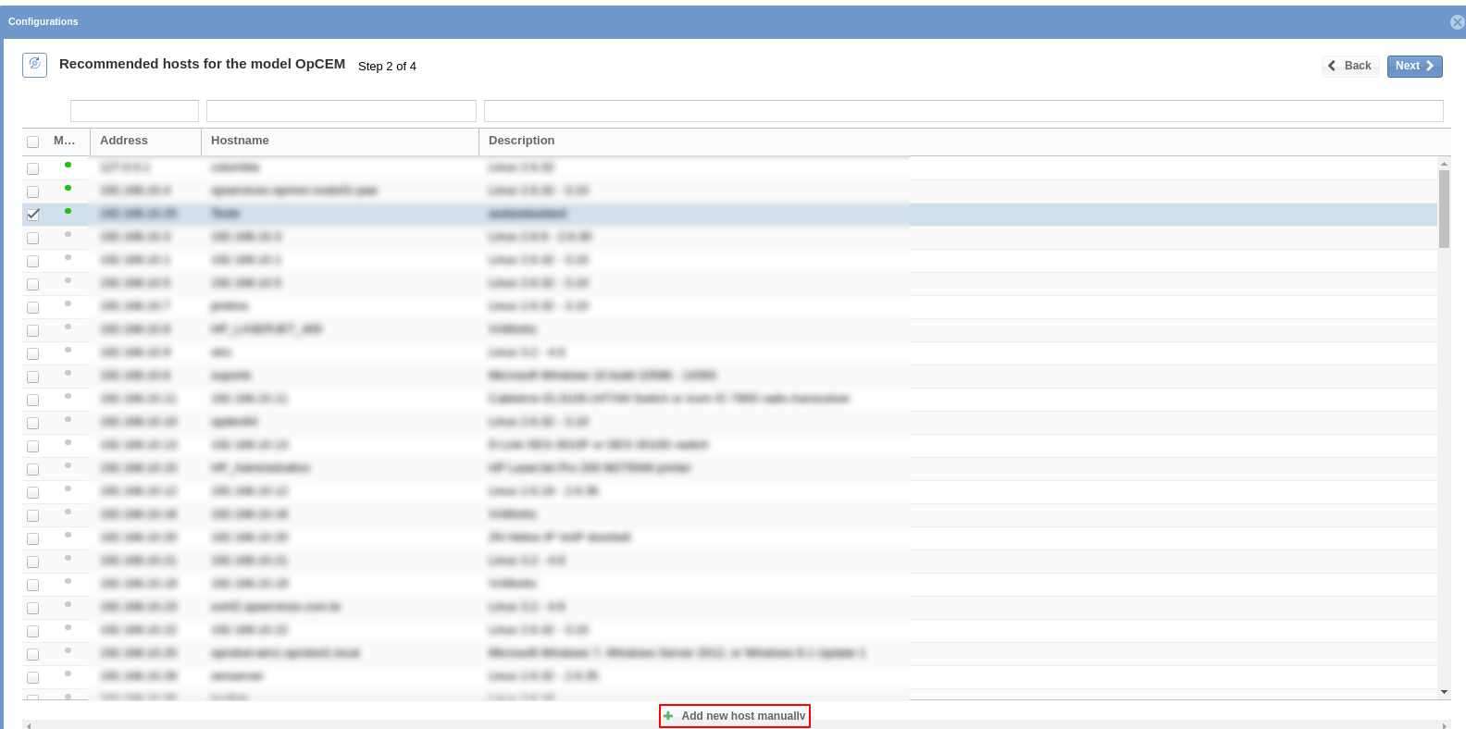The width and height of the screenshot is (1466, 729).
Task: Click the M... column header
Action: pyautogui.click(x=65, y=141)
